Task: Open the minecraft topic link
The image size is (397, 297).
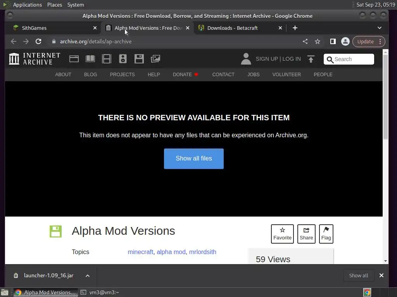Action: pos(140,252)
